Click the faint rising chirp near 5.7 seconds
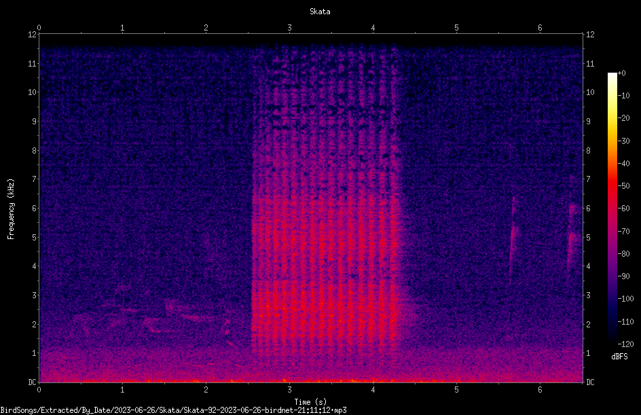Viewport: 641px width, 415px height. [x=513, y=239]
